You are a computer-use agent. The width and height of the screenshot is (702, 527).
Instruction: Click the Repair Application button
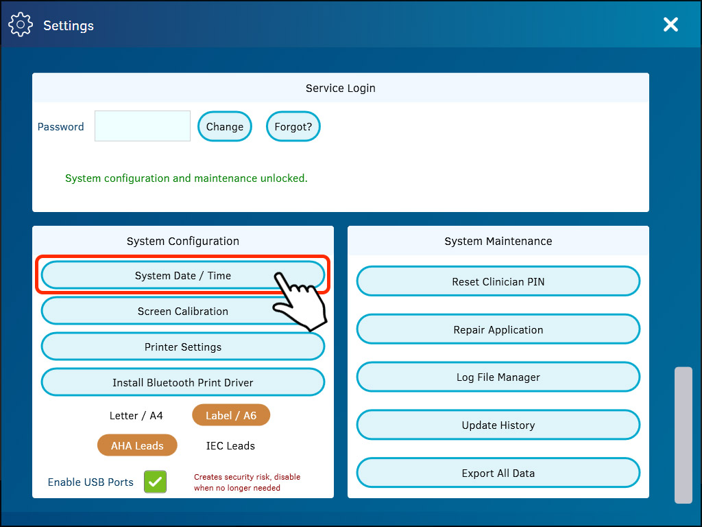(x=498, y=330)
